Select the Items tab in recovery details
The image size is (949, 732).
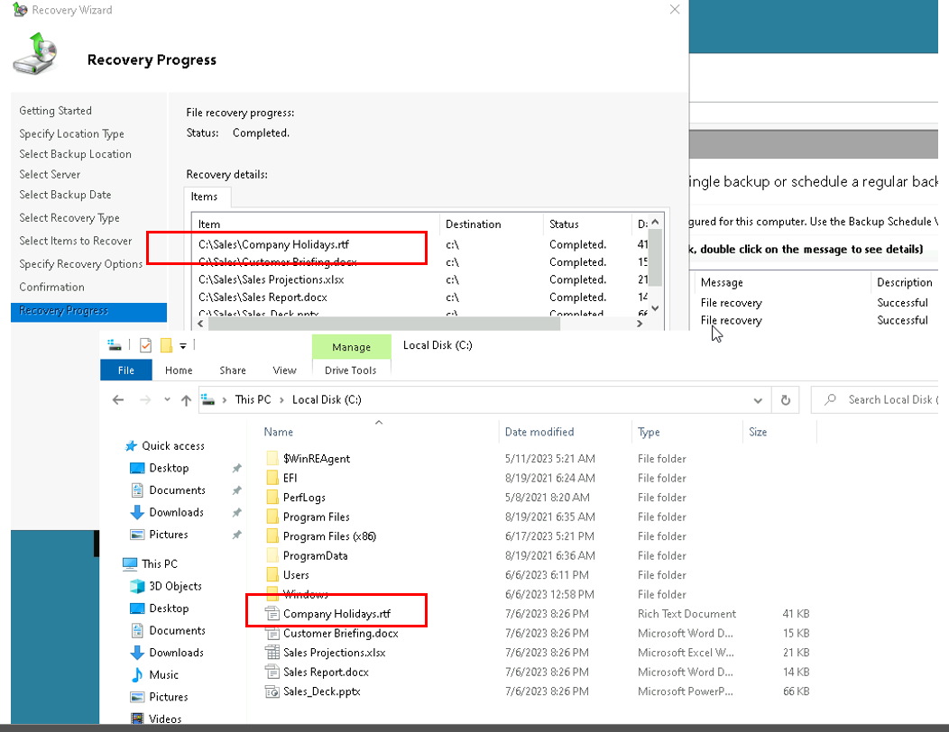204,197
